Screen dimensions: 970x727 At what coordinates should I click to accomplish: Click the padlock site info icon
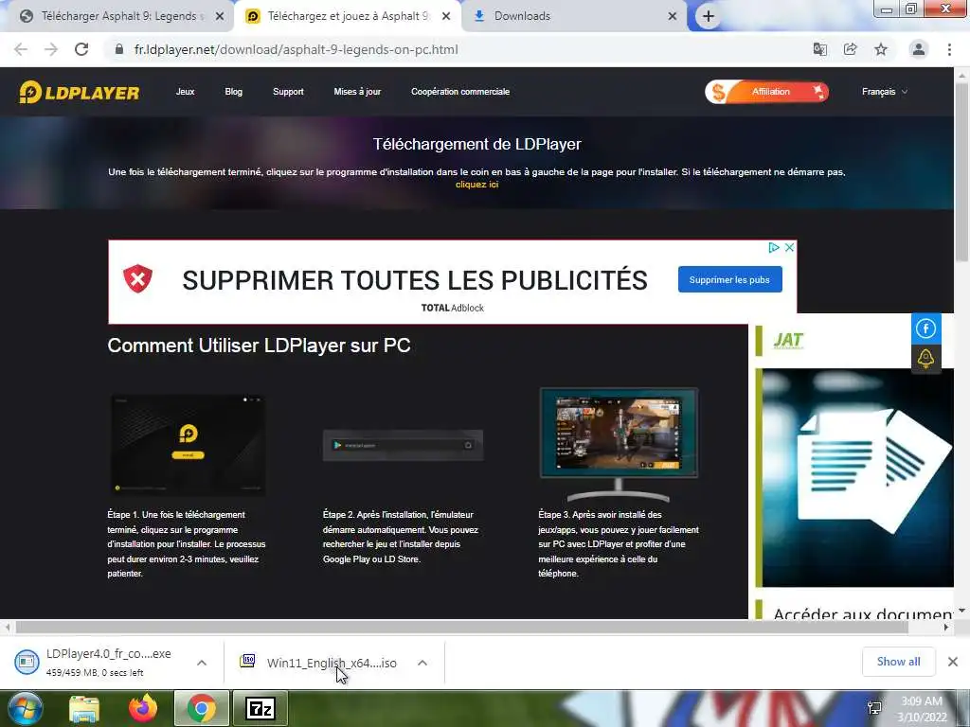119,49
